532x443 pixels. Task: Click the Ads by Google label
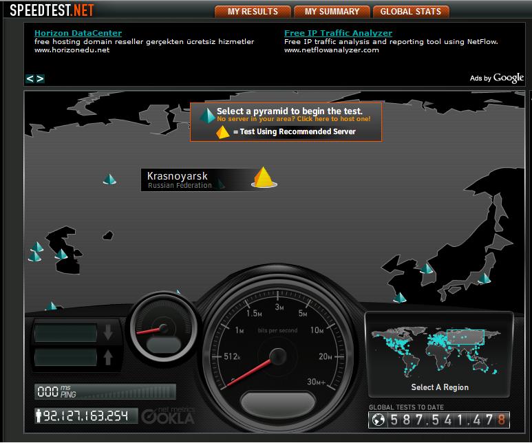(x=497, y=78)
